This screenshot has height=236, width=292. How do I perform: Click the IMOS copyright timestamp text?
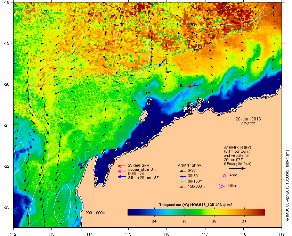(x=287, y=185)
